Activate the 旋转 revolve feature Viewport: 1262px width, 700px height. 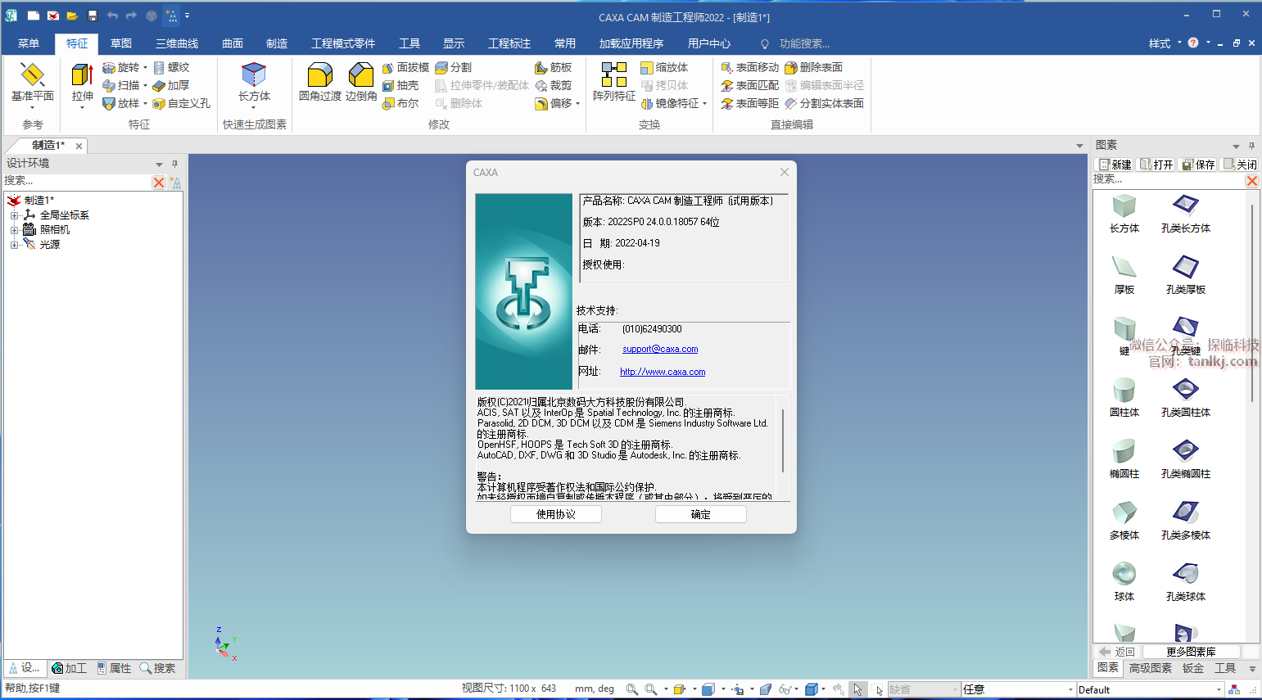click(x=121, y=68)
